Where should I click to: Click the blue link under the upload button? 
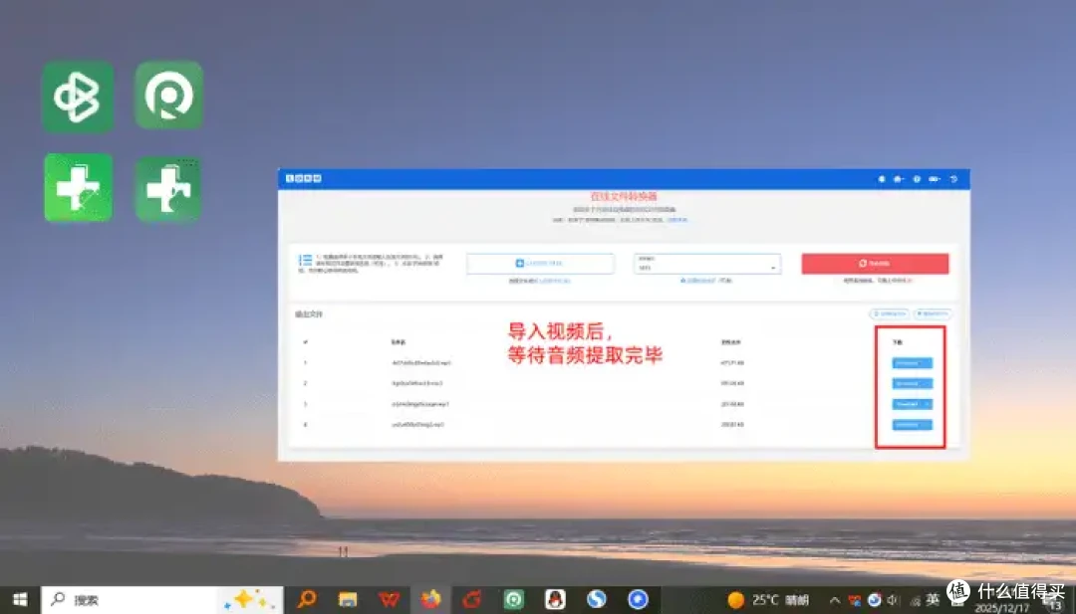point(555,281)
